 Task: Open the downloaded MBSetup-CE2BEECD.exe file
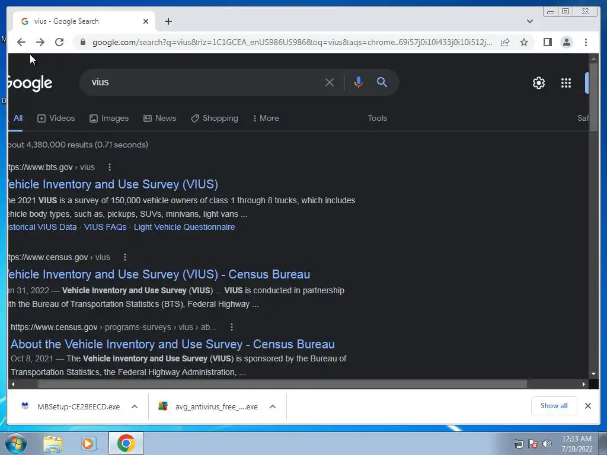coord(71,406)
